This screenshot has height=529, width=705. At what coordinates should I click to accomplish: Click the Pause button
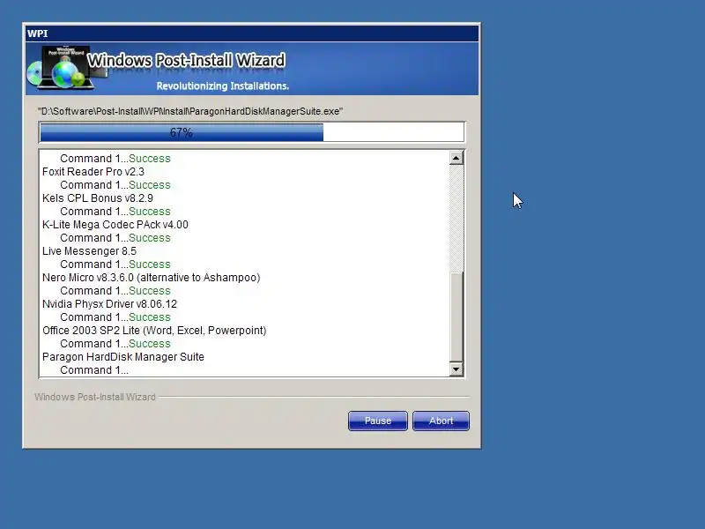coord(378,421)
